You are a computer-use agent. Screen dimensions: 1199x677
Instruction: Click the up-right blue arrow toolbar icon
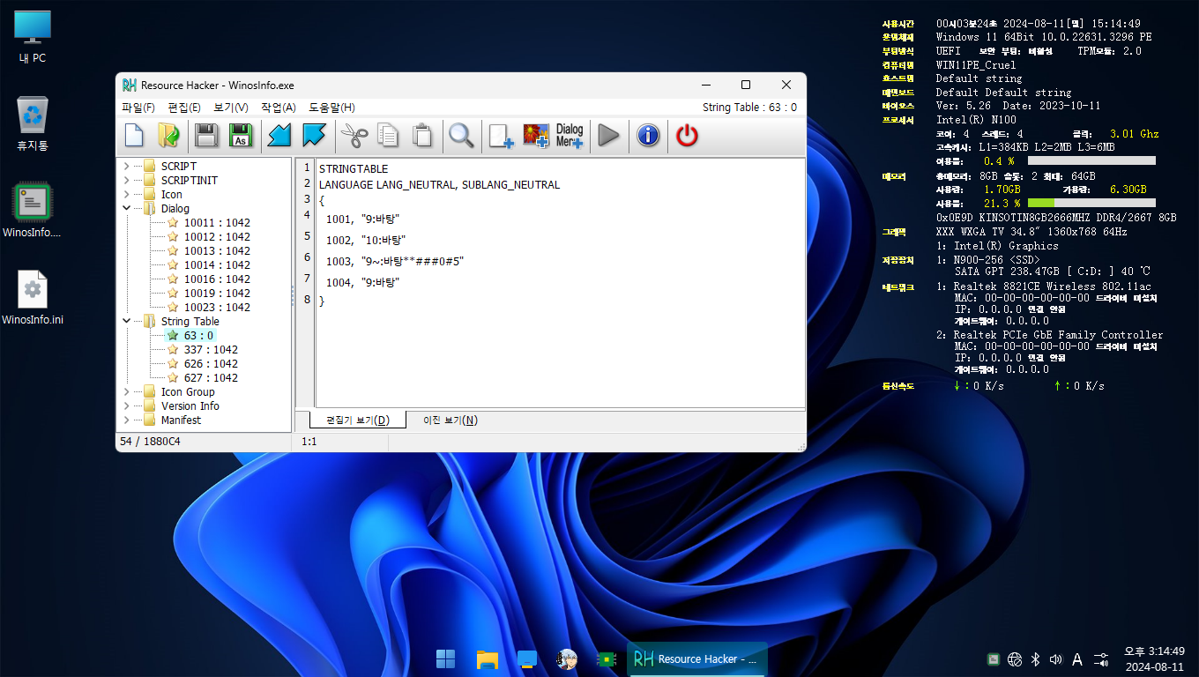point(314,135)
